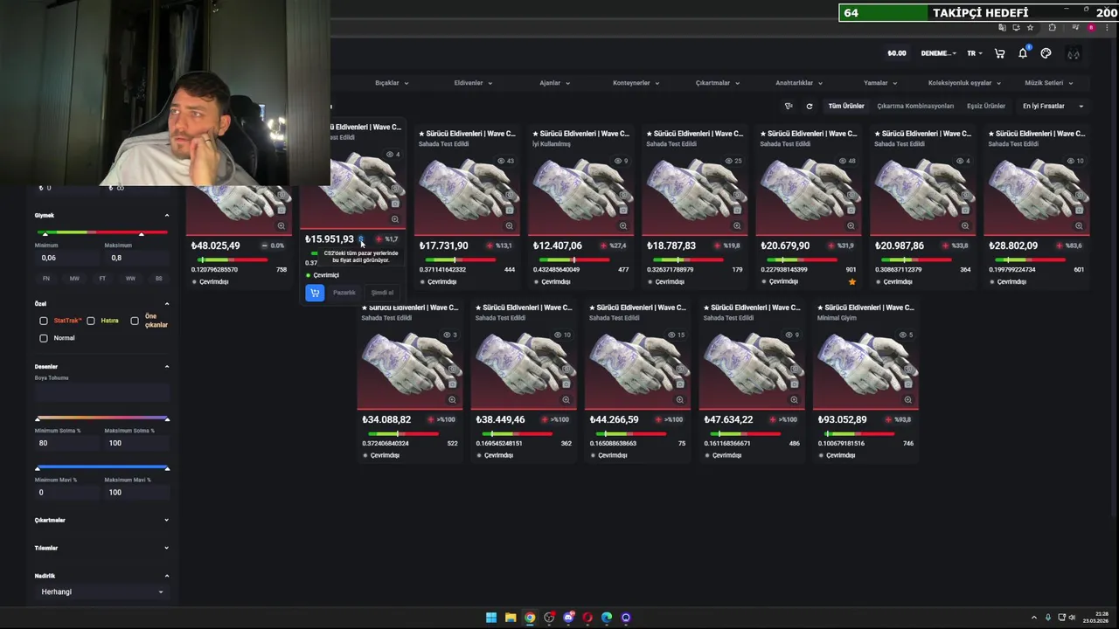
Task: Open Windows Start menu
Action: [491, 618]
